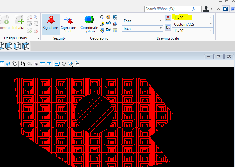
Task: Click the Copy View icon
Action: [57, 64]
